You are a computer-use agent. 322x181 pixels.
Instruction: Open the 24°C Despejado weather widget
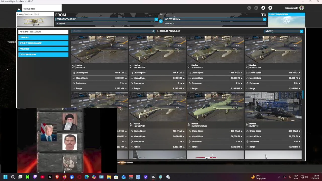pyautogui.click(x=259, y=177)
